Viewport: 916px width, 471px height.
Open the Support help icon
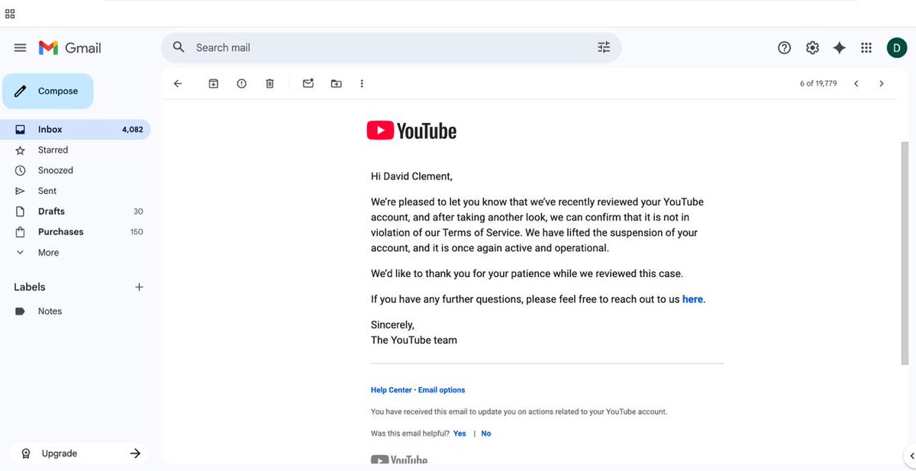coord(784,47)
